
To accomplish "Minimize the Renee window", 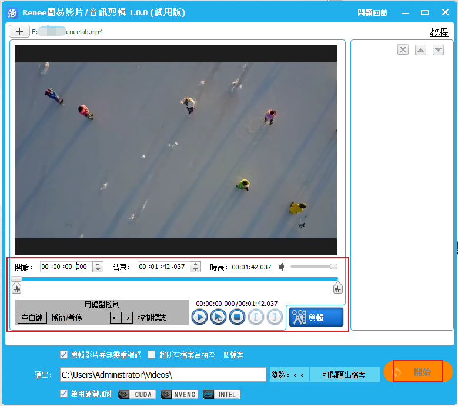I will coord(405,13).
